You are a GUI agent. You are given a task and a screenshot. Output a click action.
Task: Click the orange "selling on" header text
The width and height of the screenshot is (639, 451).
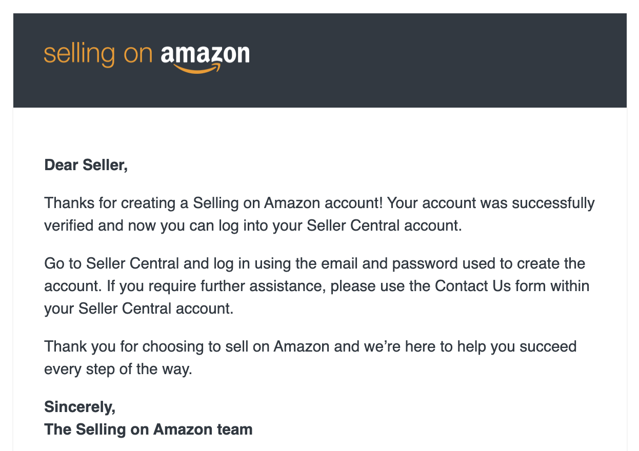click(98, 55)
